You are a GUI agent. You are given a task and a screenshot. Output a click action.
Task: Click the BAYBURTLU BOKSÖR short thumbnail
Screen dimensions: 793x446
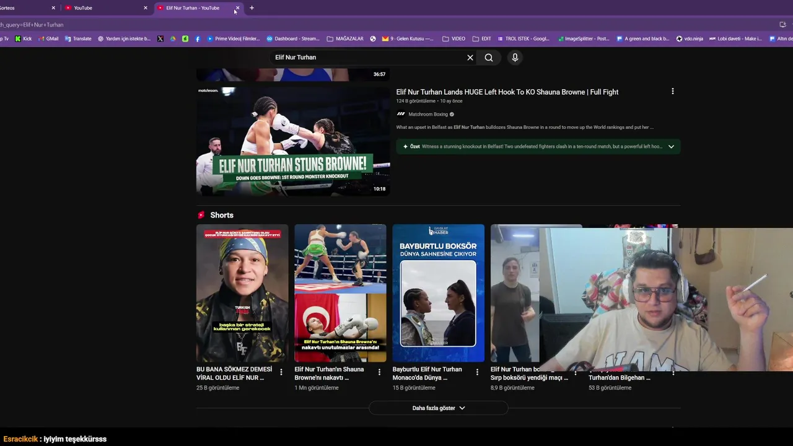tap(438, 293)
